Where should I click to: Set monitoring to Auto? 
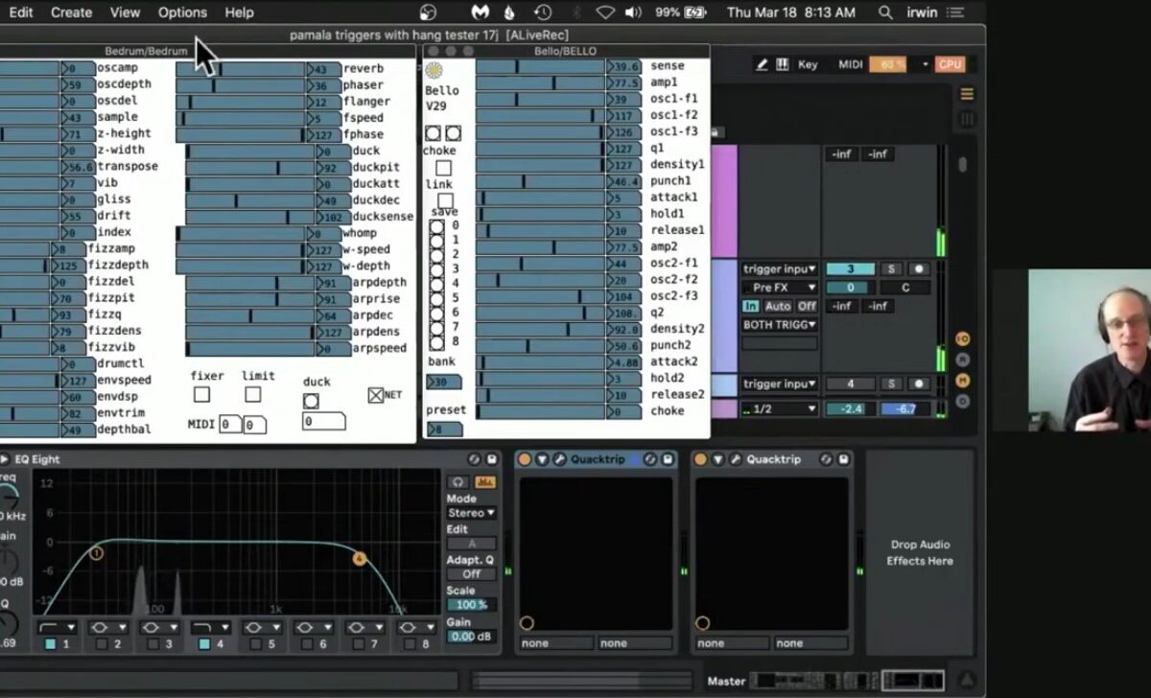coord(778,306)
